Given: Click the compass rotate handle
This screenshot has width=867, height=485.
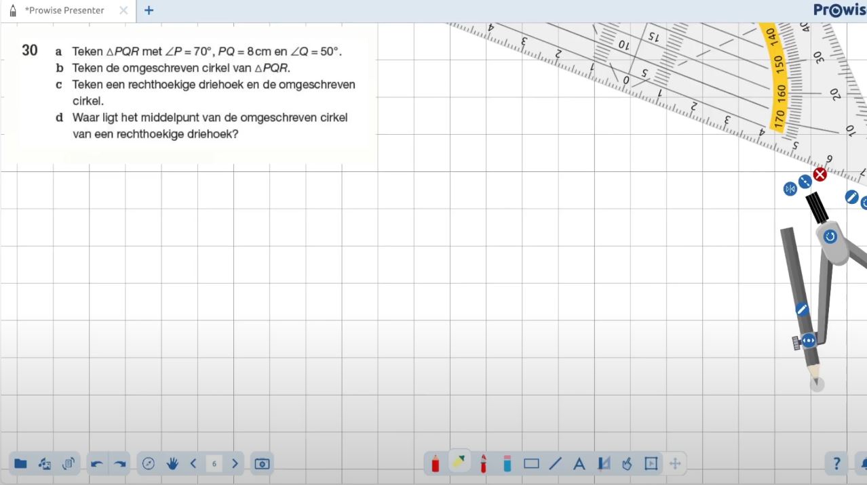Looking at the screenshot, I should pyautogui.click(x=830, y=236).
